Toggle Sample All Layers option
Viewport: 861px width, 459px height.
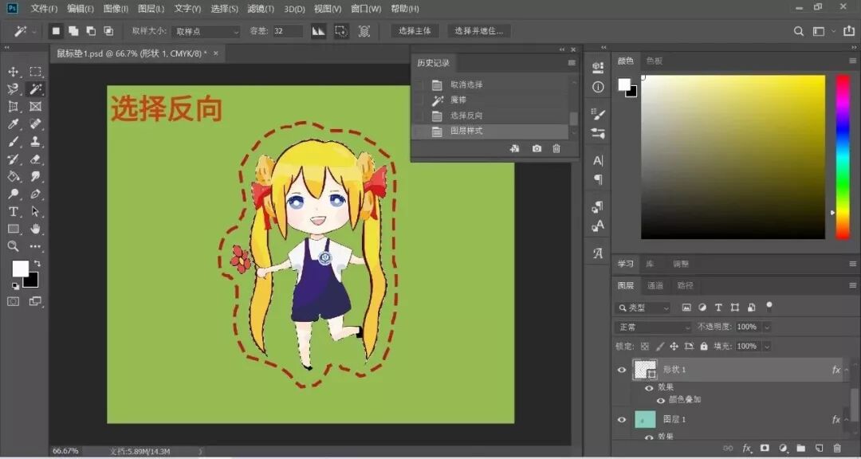click(364, 31)
